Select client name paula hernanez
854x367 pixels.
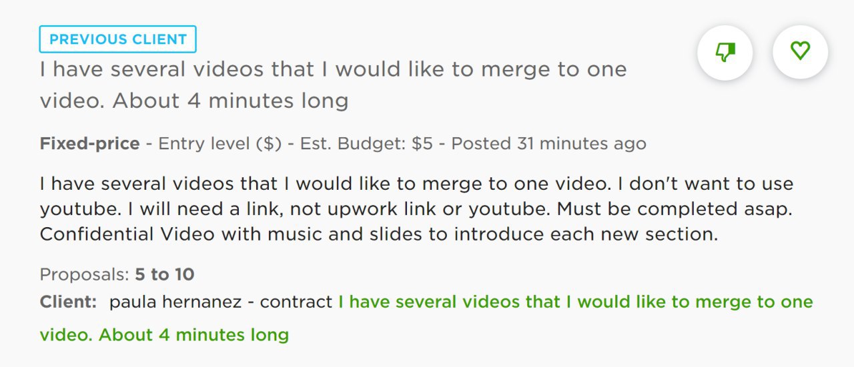(175, 302)
